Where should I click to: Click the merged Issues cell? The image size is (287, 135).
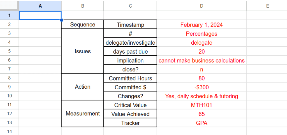click(x=83, y=51)
